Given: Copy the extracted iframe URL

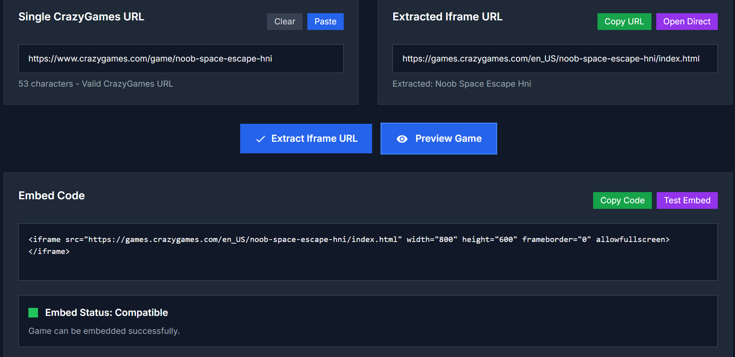Looking at the screenshot, I should (624, 22).
